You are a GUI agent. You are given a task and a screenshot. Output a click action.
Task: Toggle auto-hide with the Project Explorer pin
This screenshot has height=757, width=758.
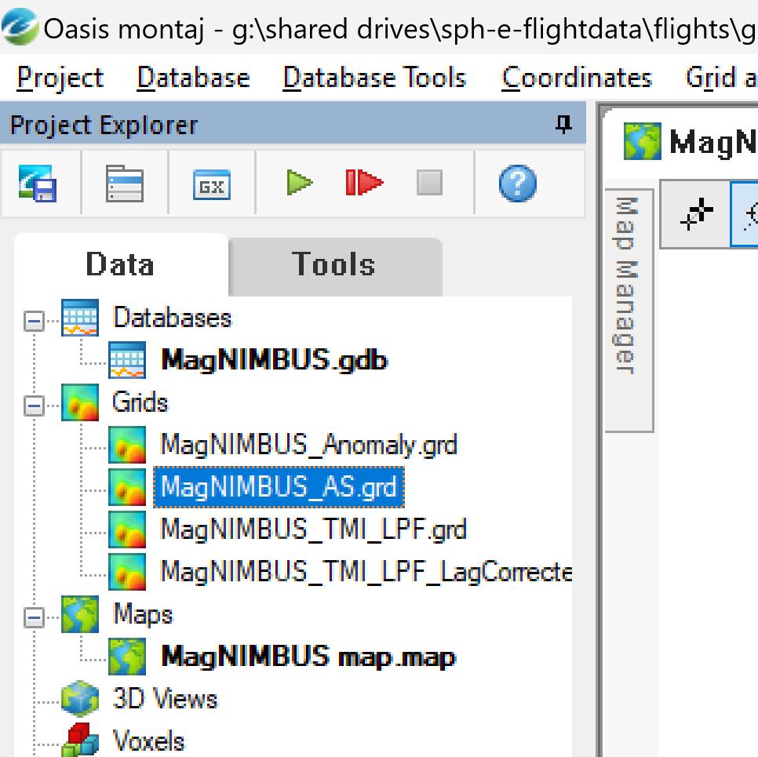[x=563, y=124]
